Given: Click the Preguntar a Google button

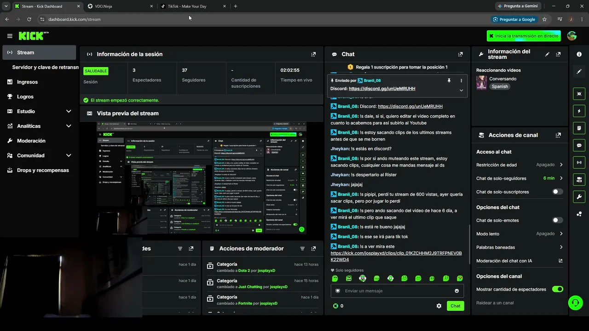Looking at the screenshot, I should tap(514, 19).
